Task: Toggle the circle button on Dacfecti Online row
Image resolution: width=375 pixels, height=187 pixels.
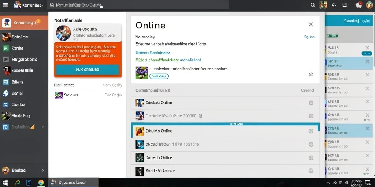Action: pos(311,158)
